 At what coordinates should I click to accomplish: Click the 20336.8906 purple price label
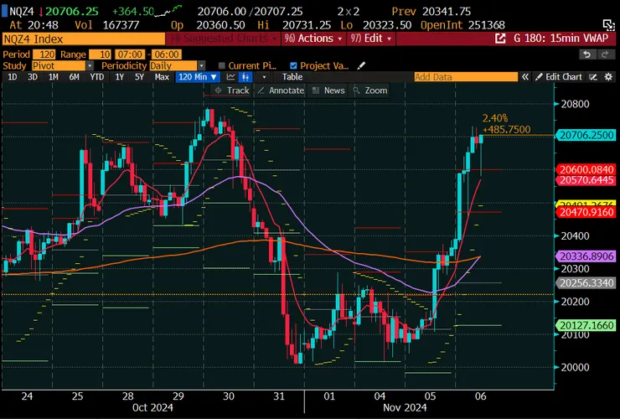pyautogui.click(x=586, y=256)
